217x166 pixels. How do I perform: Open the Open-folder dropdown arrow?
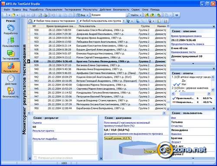[x=17, y=15]
